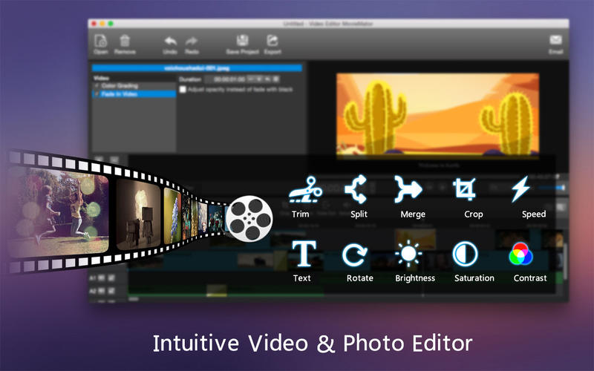The height and width of the screenshot is (371, 594).
Task: Click the vertical timeline scrollbar
Action: [564, 261]
